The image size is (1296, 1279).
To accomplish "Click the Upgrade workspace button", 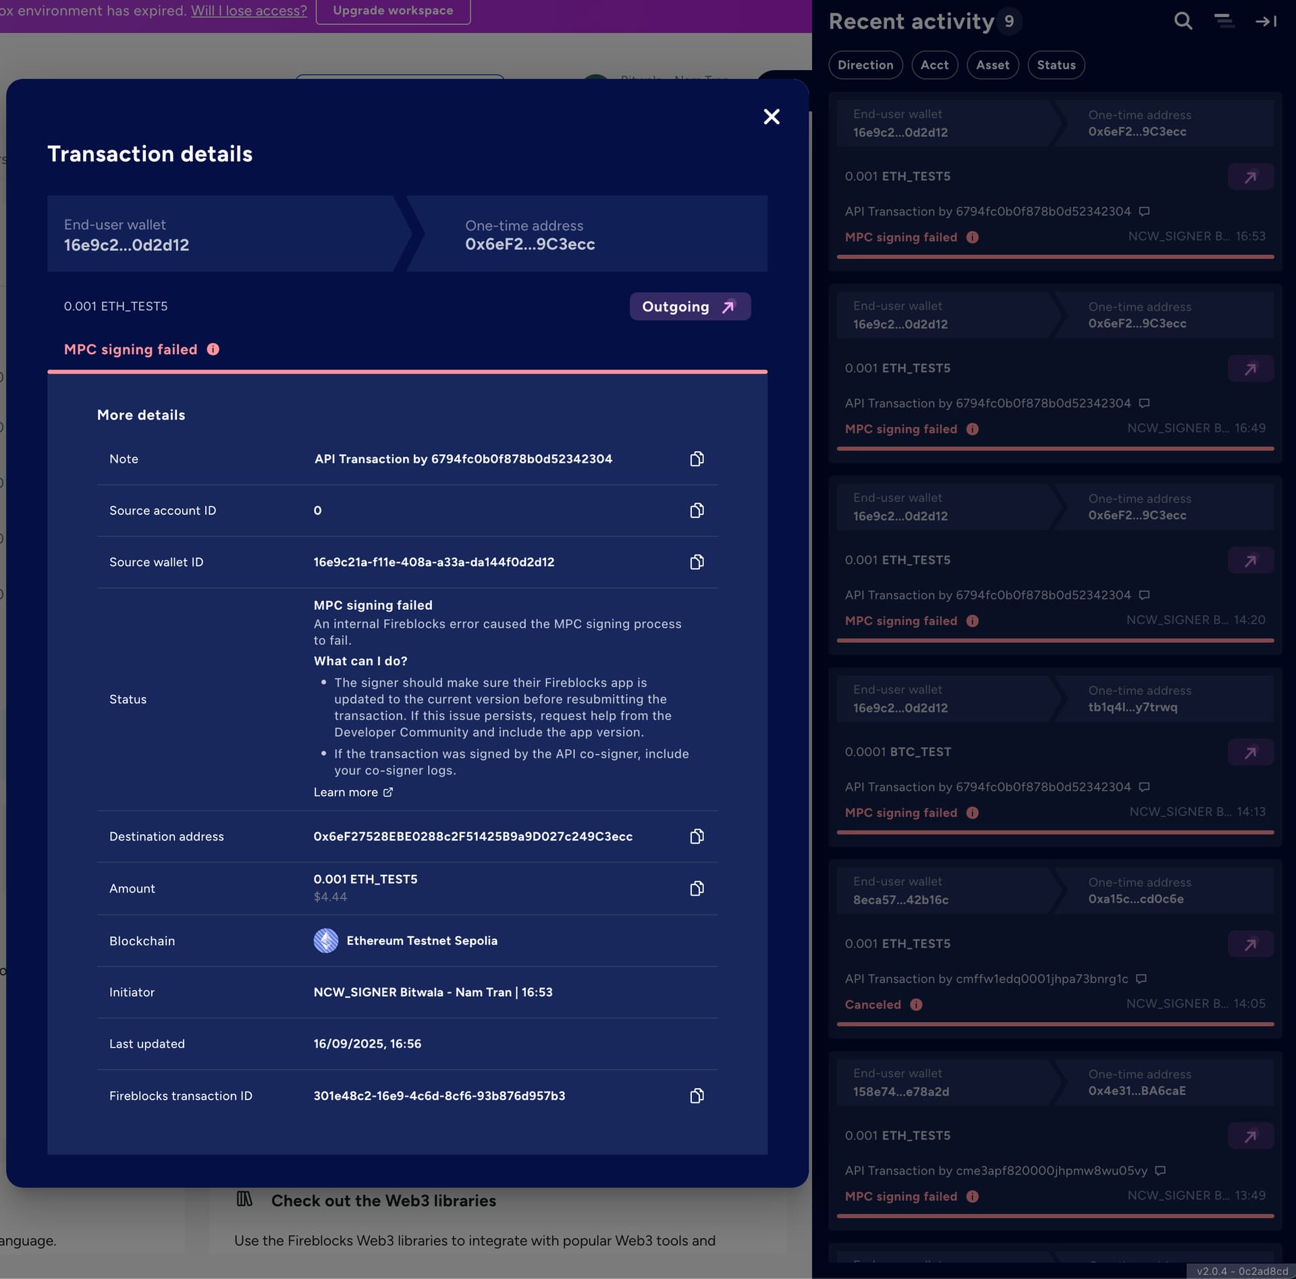I will [x=393, y=11].
